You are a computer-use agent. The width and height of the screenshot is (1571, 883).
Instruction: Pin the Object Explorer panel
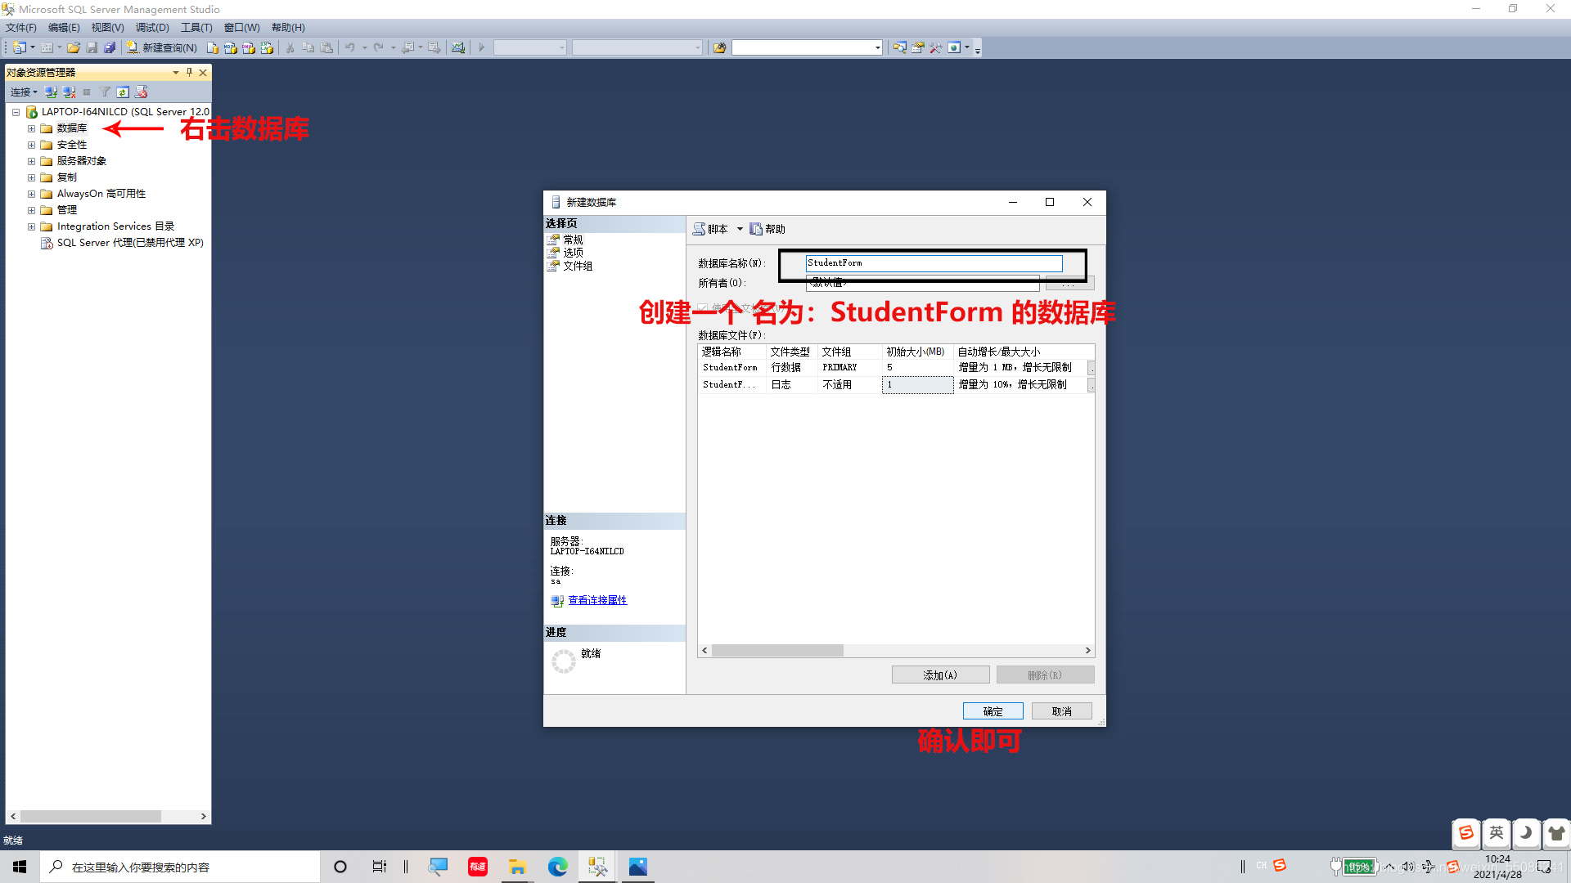[189, 72]
